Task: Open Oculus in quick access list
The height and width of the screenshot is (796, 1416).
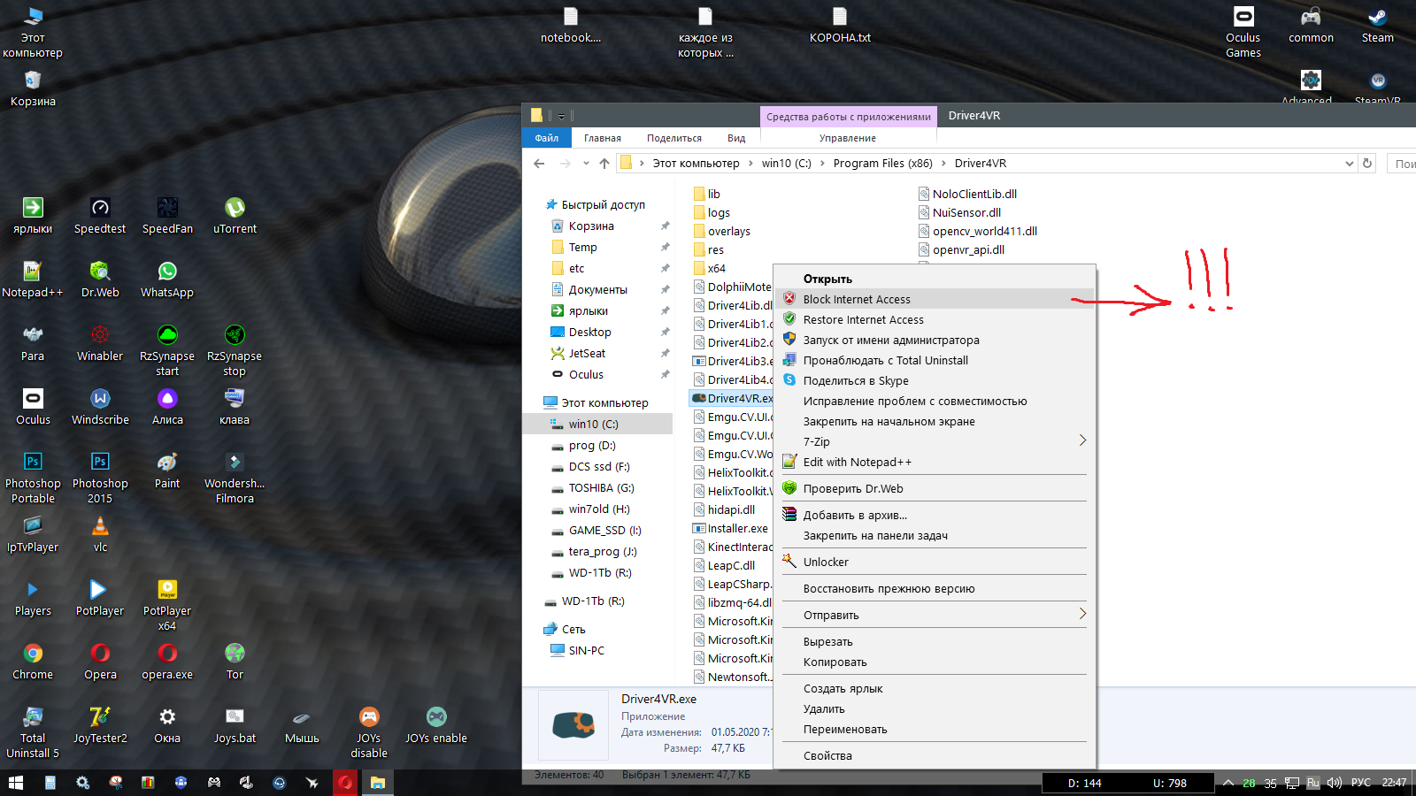Action: tap(586, 374)
